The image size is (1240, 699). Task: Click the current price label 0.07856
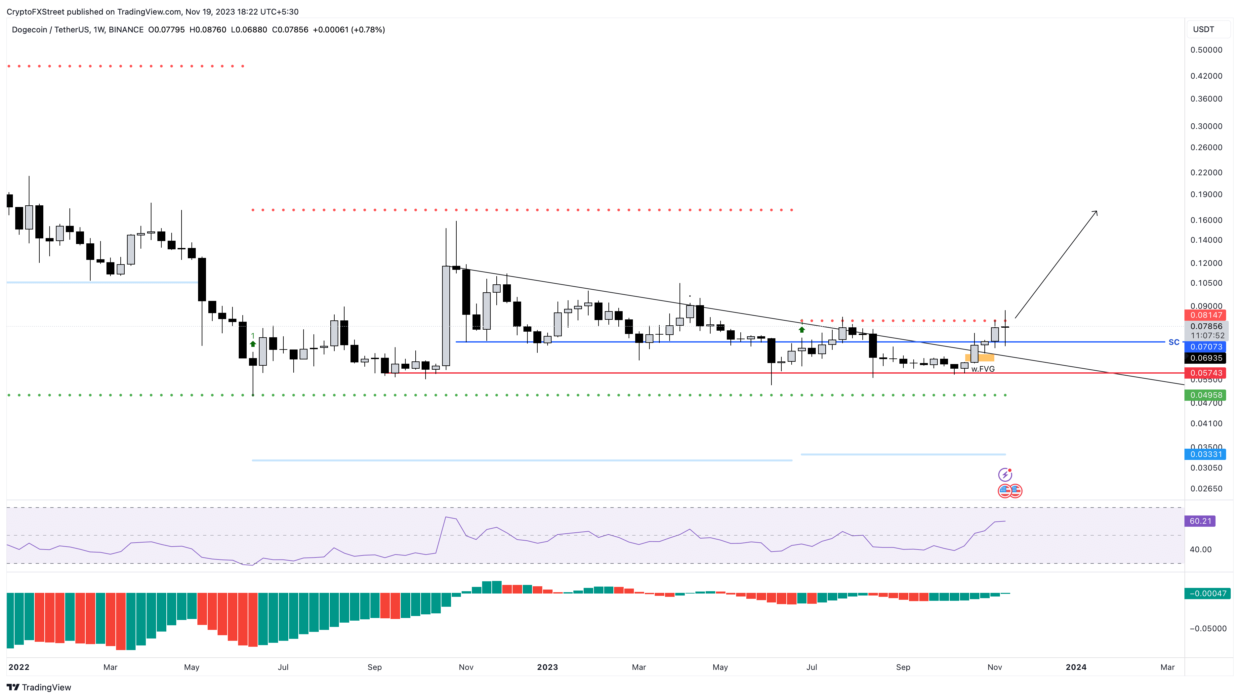(x=1206, y=326)
